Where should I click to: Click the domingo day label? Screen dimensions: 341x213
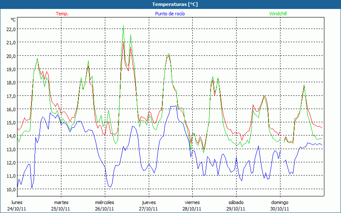coord(280,202)
